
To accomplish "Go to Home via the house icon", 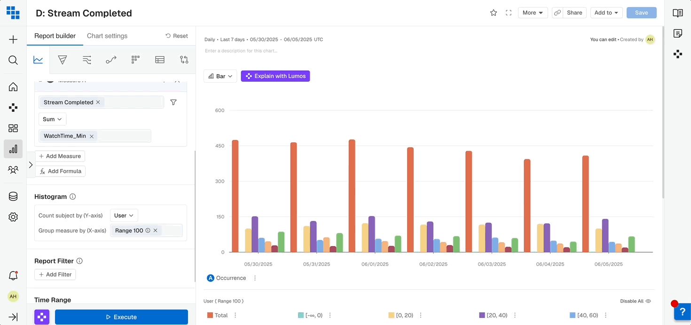I will point(13,87).
